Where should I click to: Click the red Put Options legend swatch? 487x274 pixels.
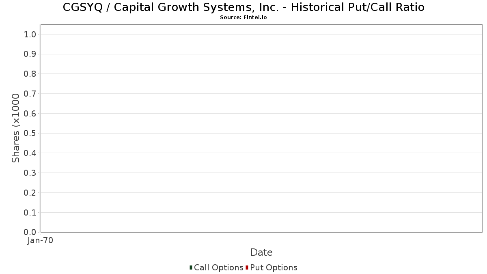pos(247,268)
